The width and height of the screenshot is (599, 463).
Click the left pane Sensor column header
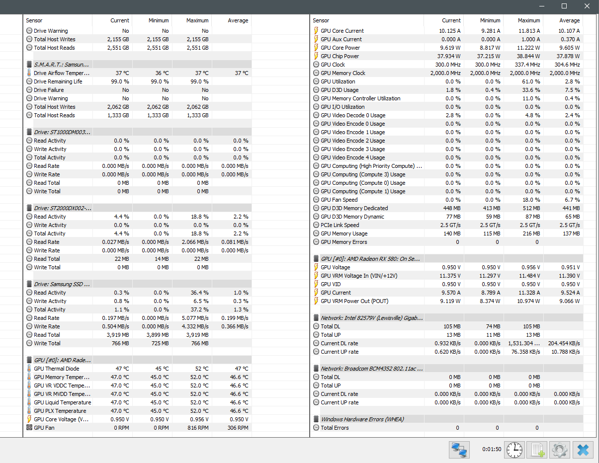click(x=58, y=20)
